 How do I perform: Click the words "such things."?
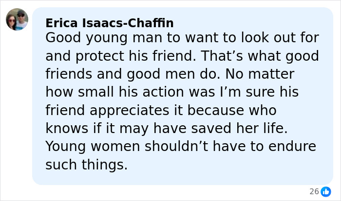click(86, 164)
